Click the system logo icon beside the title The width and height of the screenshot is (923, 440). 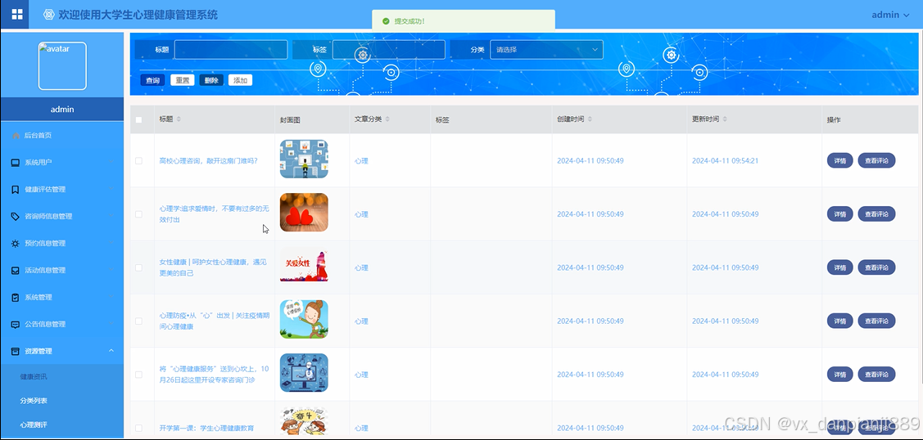[x=49, y=15]
